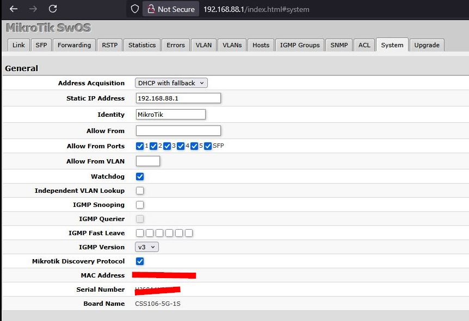The height and width of the screenshot is (321, 469).
Task: Expand the Address Acquisition dropdown
Action: tap(171, 83)
